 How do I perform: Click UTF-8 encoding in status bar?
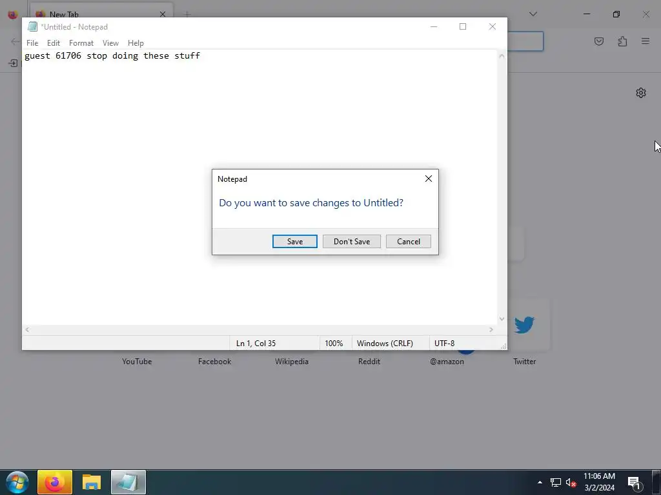click(444, 343)
